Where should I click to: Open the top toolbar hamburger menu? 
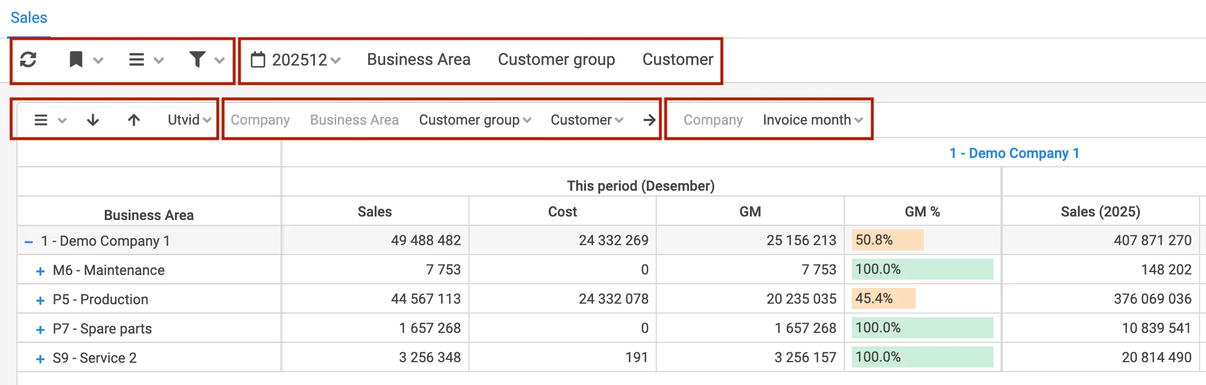[145, 60]
